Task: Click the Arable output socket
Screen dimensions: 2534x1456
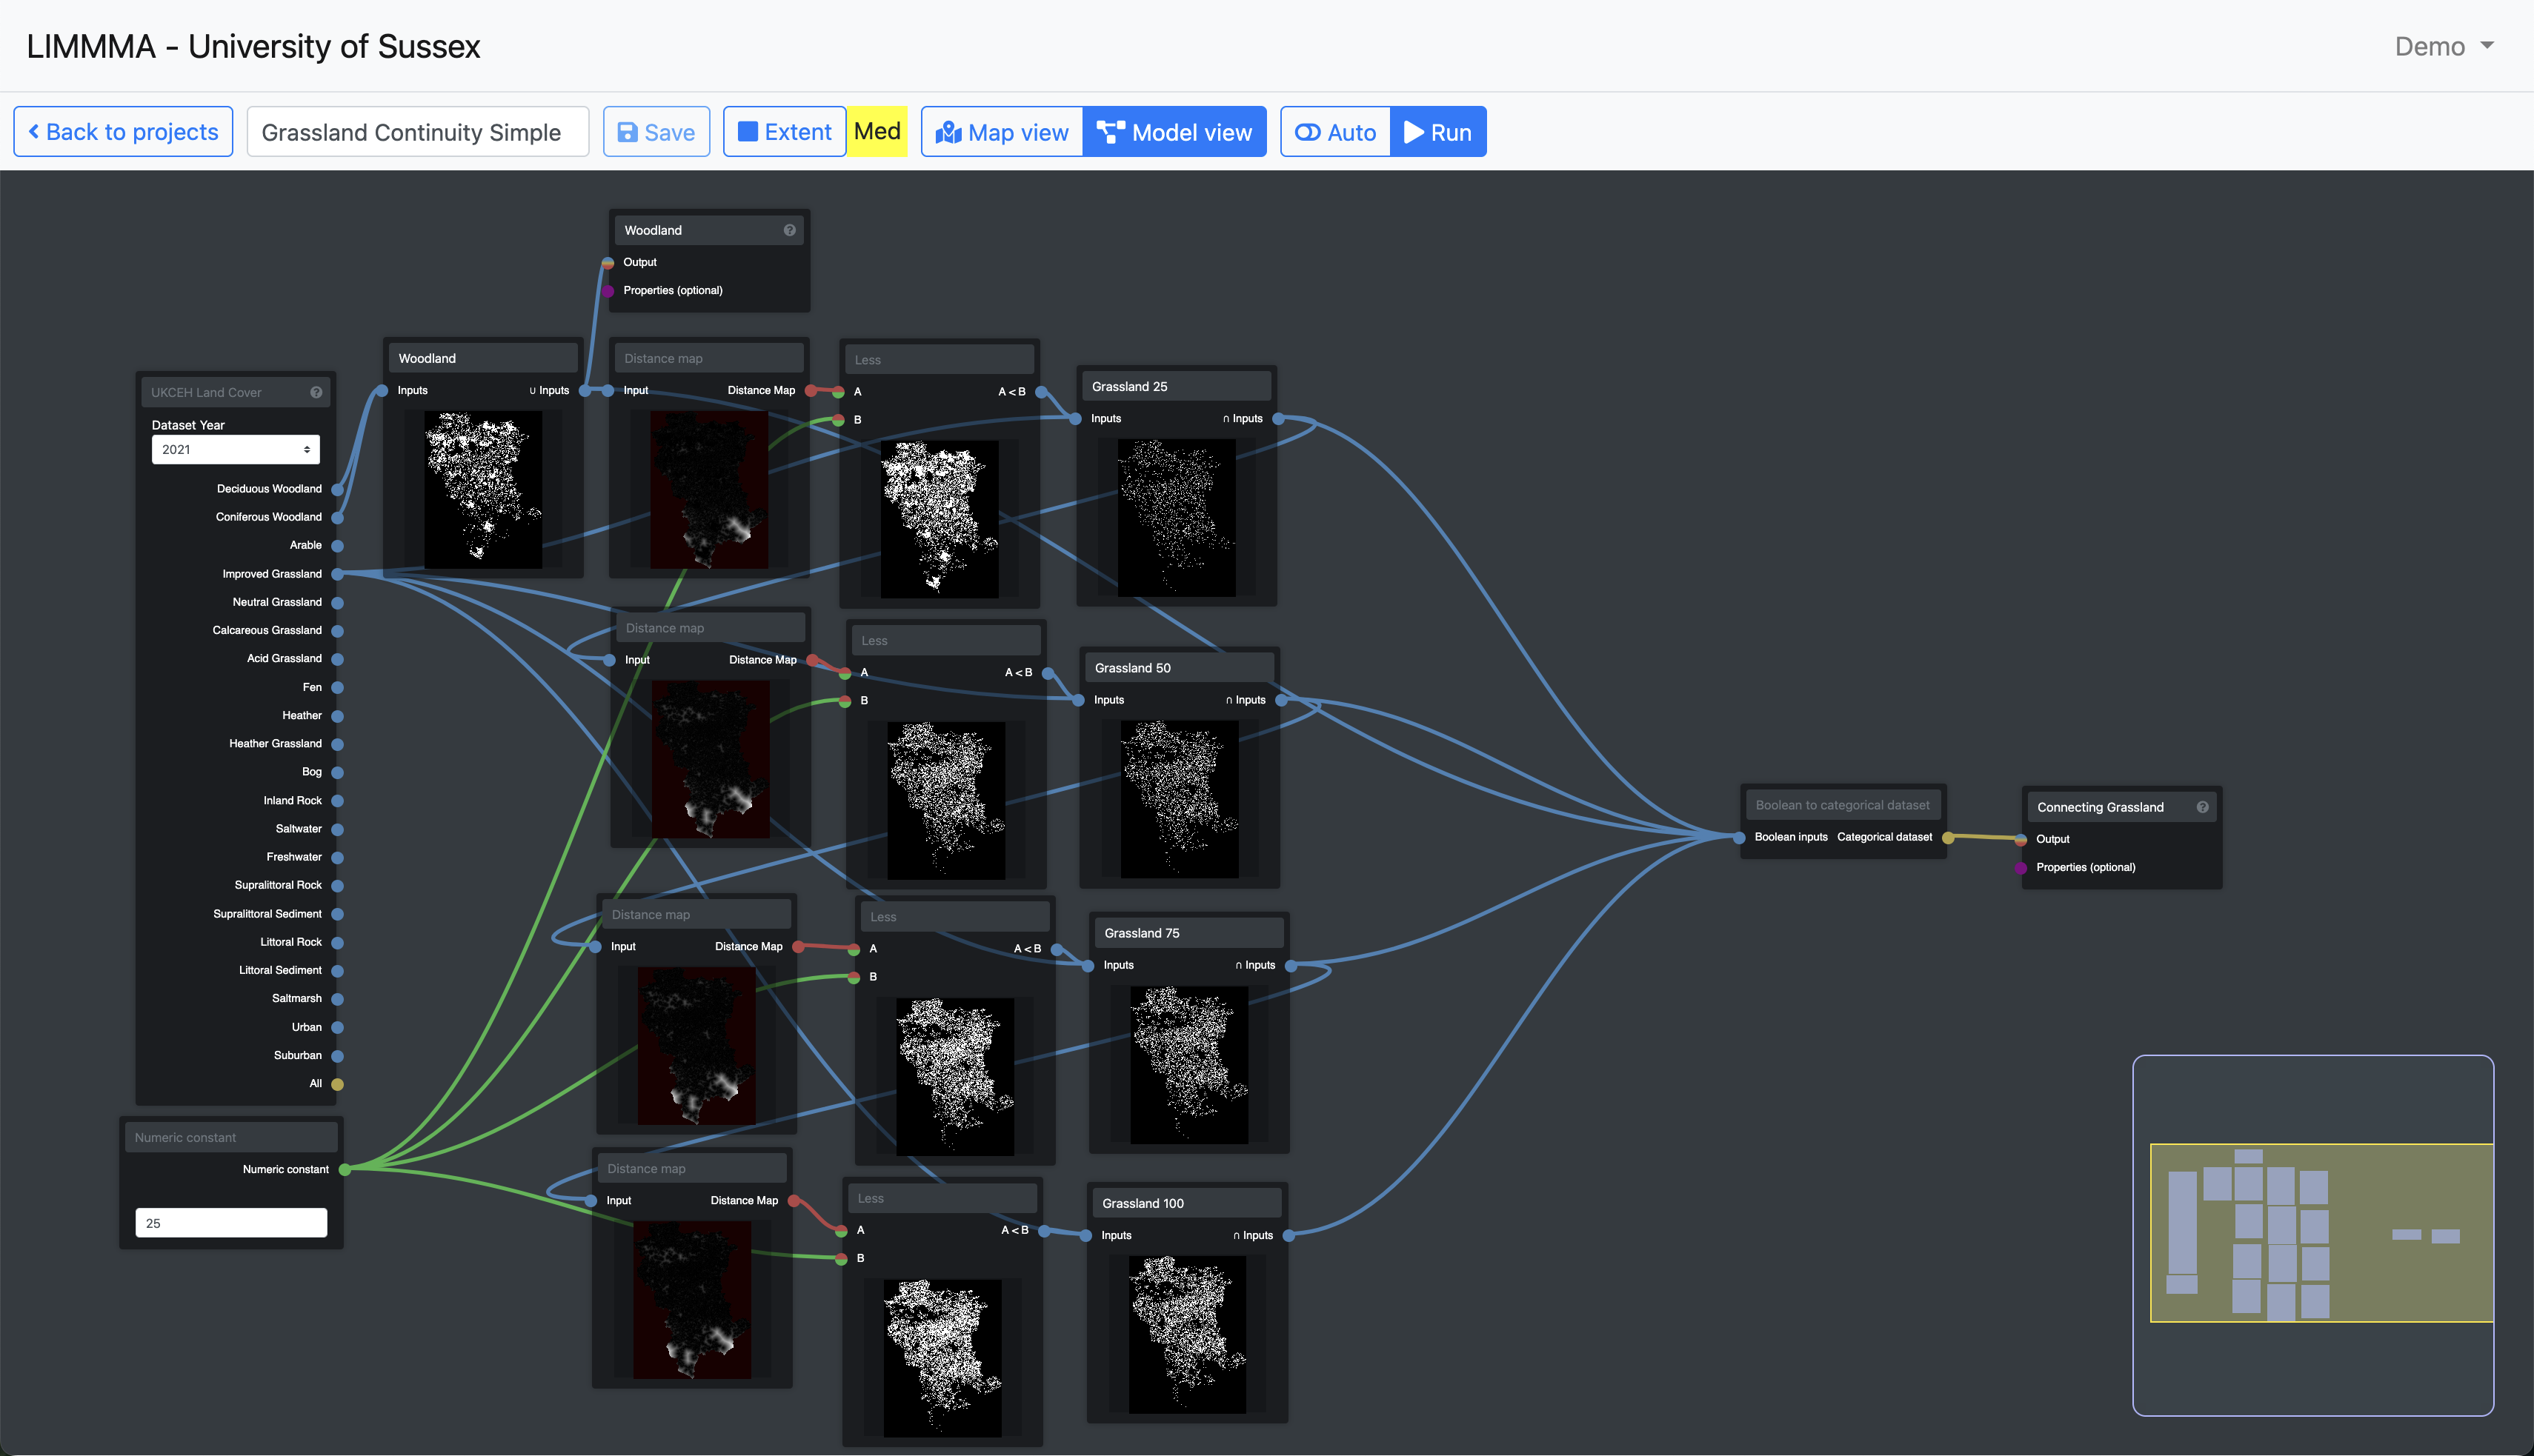Action: pos(337,546)
